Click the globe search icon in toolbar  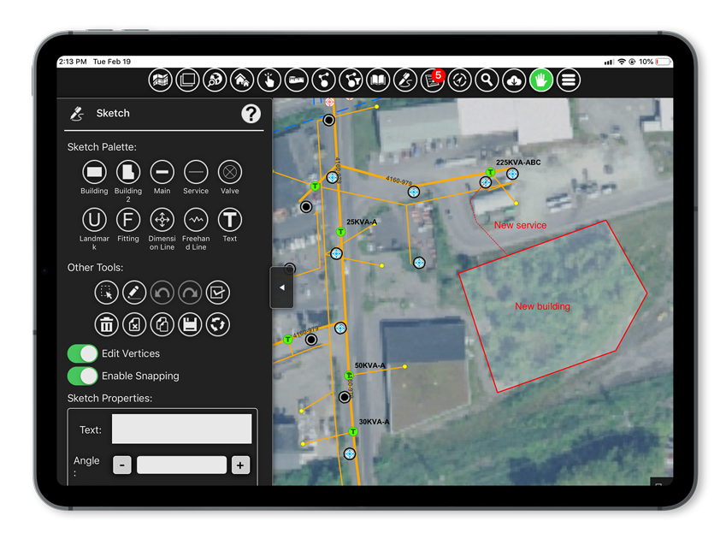coord(215,80)
